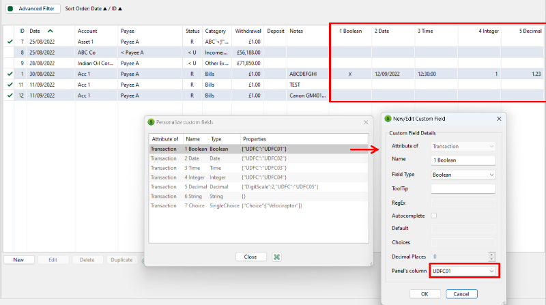Click the Properties column header
The image size is (546, 305).
(x=304, y=139)
